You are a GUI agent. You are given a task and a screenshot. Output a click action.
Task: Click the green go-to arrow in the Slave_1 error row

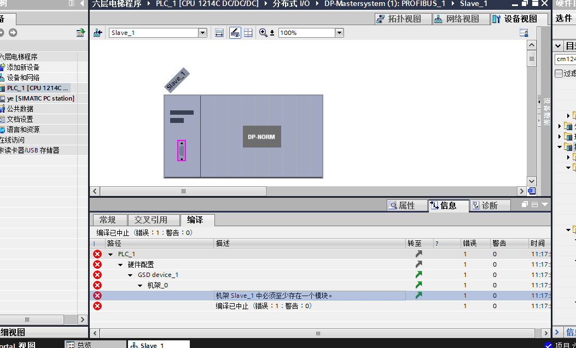(x=419, y=295)
